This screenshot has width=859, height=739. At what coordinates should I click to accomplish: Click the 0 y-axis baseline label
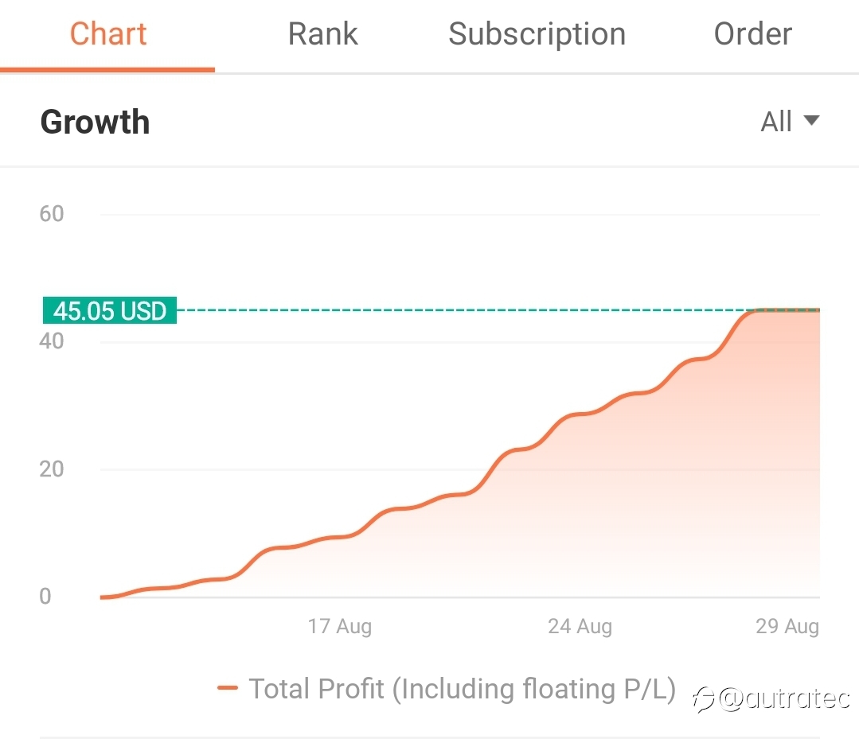[45, 596]
